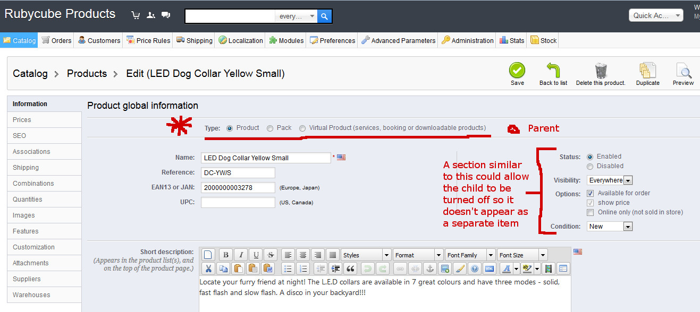Open the Format dropdown in editor
This screenshot has height=312, width=700.
click(x=418, y=255)
